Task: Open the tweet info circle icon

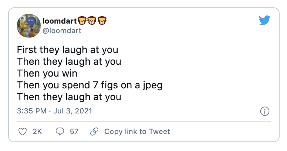Action: (x=264, y=111)
